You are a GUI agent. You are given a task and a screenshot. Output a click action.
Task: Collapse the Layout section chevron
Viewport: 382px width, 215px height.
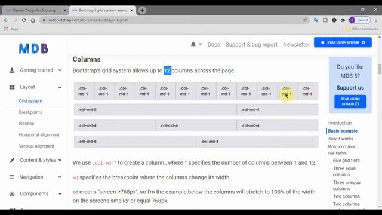coord(60,87)
